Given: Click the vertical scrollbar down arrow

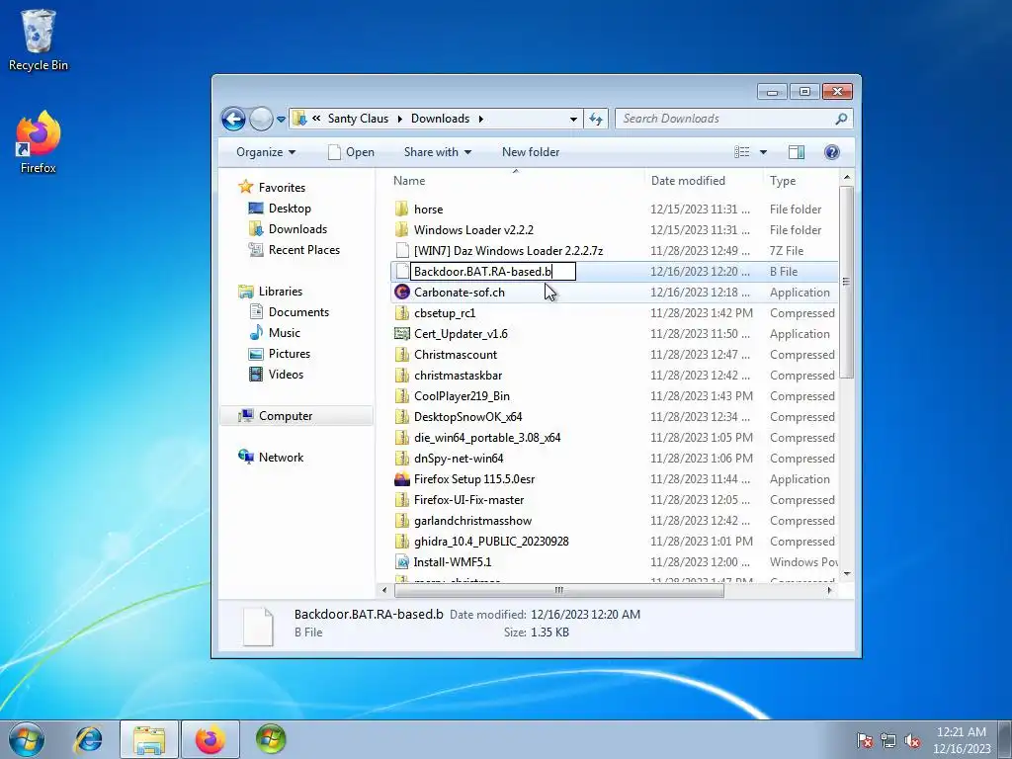Looking at the screenshot, I should (847, 574).
